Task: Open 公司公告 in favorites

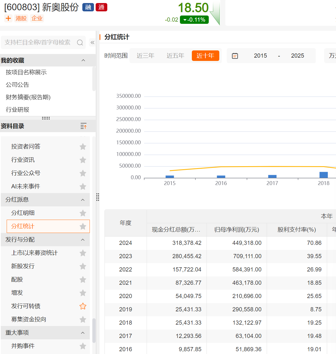Action: coord(17,85)
